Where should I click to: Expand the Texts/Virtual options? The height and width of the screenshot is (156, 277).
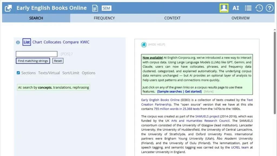coord(49,73)
